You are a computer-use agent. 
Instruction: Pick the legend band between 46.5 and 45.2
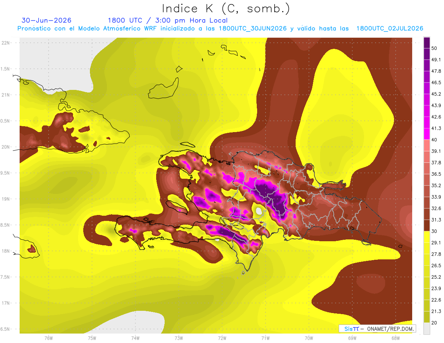(427, 88)
